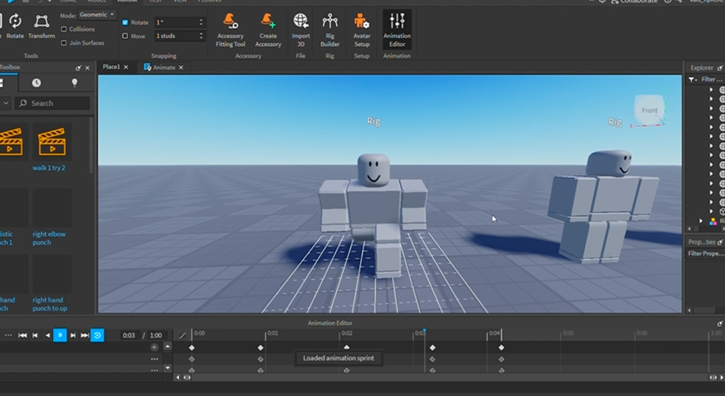Open the right hand punch to up asset
Viewport: 725px width, 396px height.
tap(51, 284)
